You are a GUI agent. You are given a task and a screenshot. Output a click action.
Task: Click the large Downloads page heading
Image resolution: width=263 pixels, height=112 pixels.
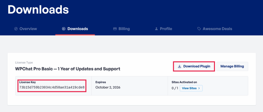click(x=38, y=10)
